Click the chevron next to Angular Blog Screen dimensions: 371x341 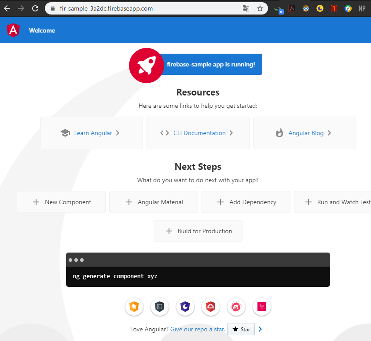[x=329, y=133]
